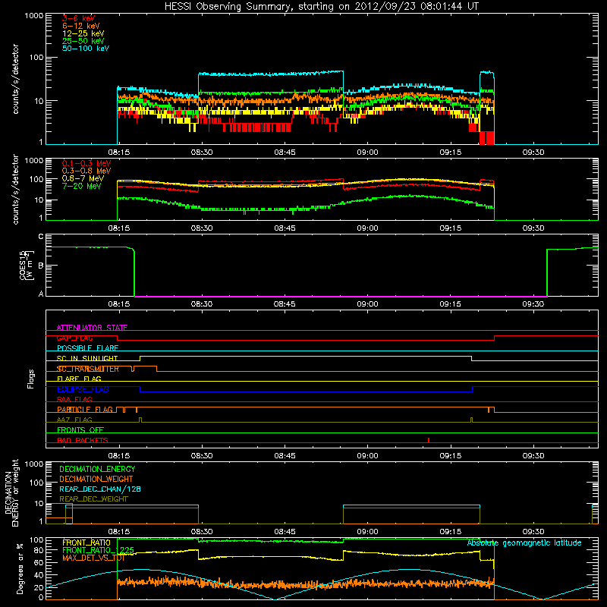This screenshot has height=607, width=607.
Task: Click the 09:00 tick under top panel
Action: click(x=367, y=153)
